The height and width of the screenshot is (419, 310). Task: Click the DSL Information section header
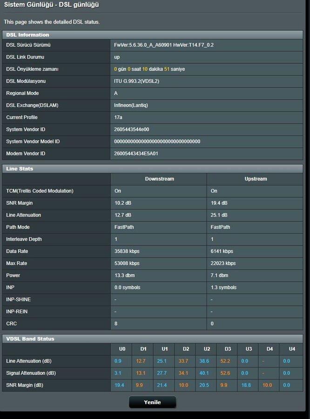click(x=27, y=35)
